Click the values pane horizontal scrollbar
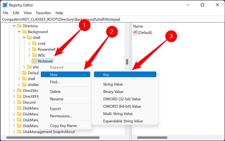Viewport: 225px width, 141px height. (152, 138)
